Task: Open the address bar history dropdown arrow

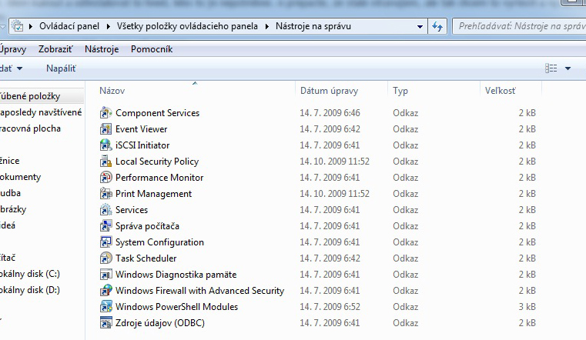Action: tap(420, 26)
